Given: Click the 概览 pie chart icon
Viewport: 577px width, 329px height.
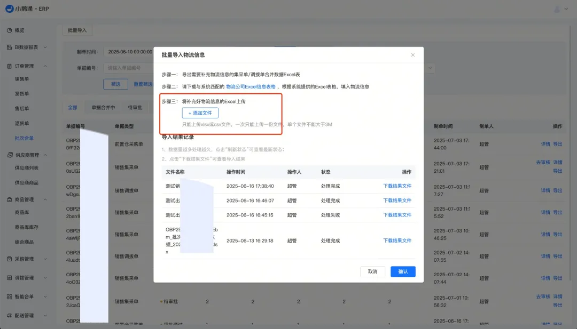Looking at the screenshot, I should 10,30.
